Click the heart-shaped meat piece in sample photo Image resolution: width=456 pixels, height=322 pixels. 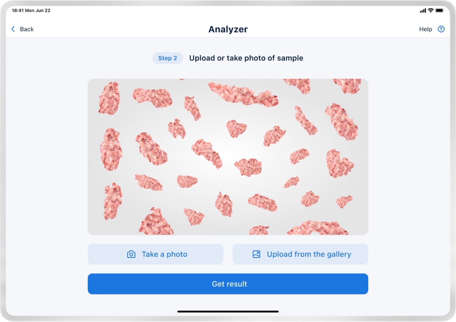click(x=236, y=128)
